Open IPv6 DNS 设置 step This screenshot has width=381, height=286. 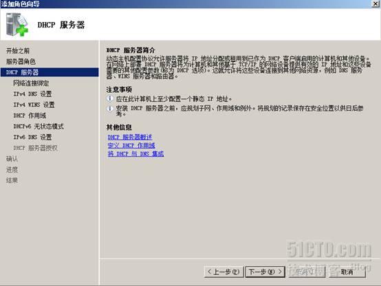(32, 137)
